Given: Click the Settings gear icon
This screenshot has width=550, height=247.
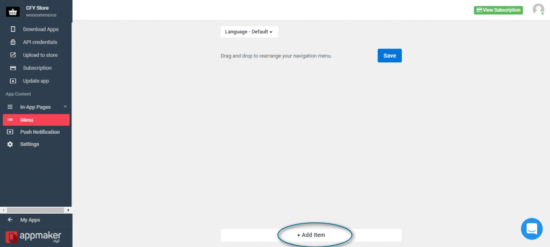Looking at the screenshot, I should click(x=10, y=144).
